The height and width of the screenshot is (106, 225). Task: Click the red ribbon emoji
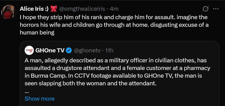pos(54,9)
